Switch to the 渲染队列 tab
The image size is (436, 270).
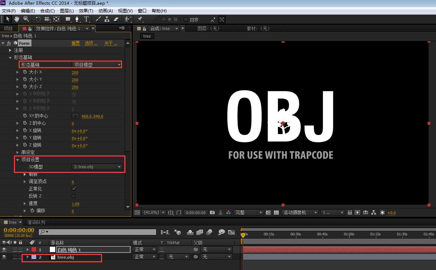(x=36, y=222)
